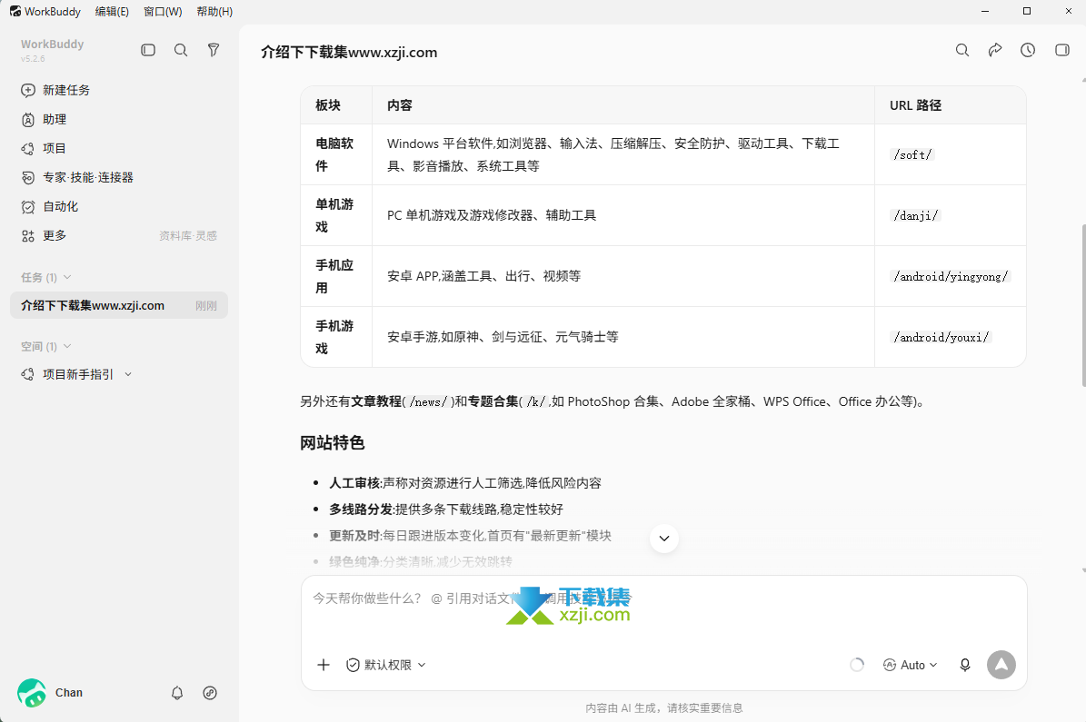
Task: Collapse the 空间 (1) section
Action: pos(45,346)
